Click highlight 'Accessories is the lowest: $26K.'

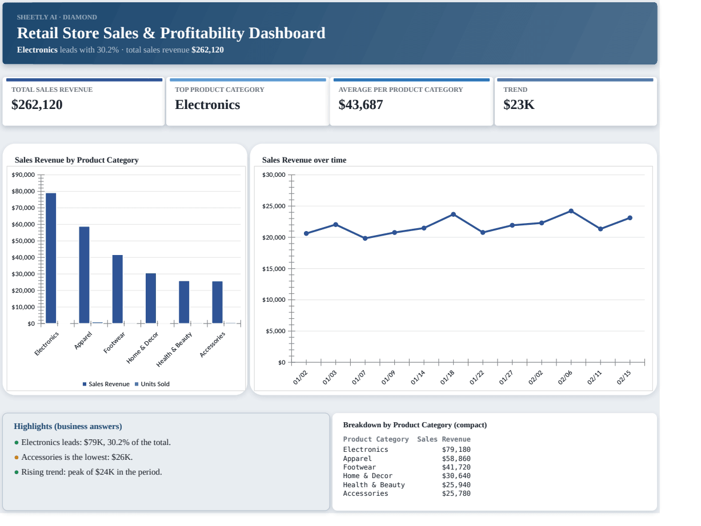coord(77,457)
